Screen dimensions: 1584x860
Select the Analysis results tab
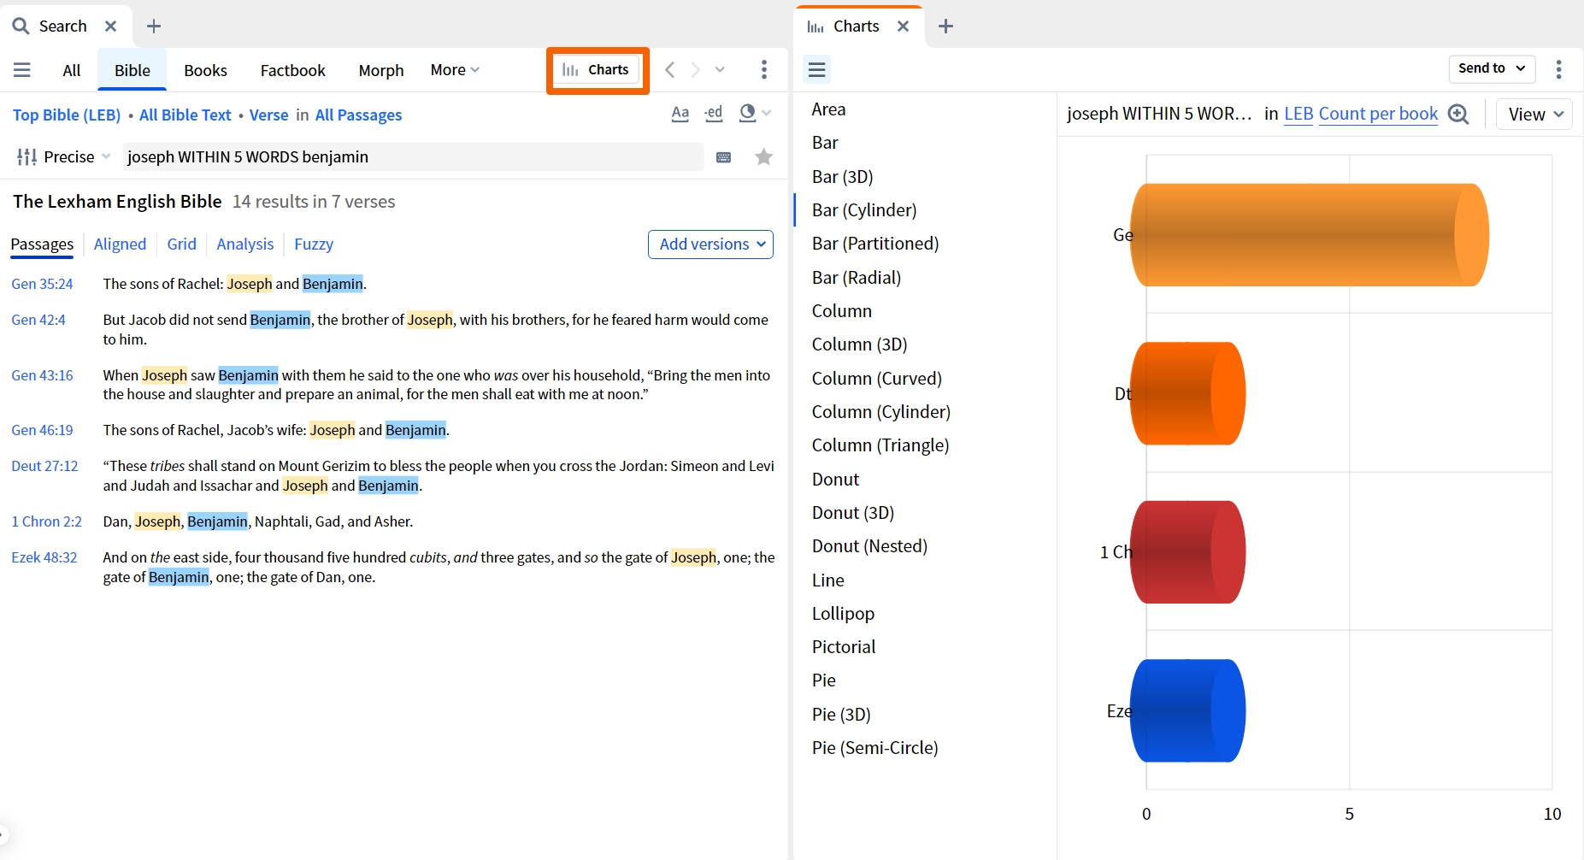coord(245,244)
